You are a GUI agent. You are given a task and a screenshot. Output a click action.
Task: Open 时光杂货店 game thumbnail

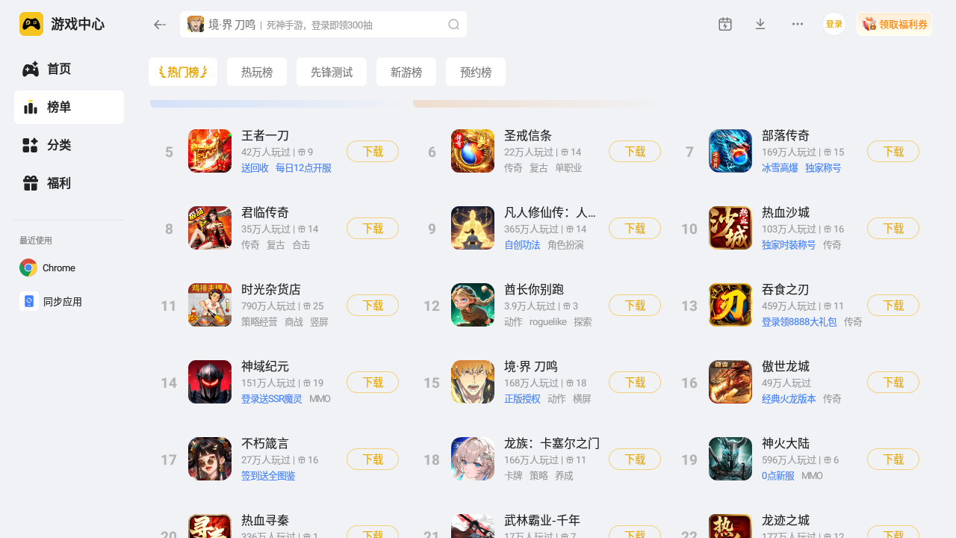pos(210,305)
